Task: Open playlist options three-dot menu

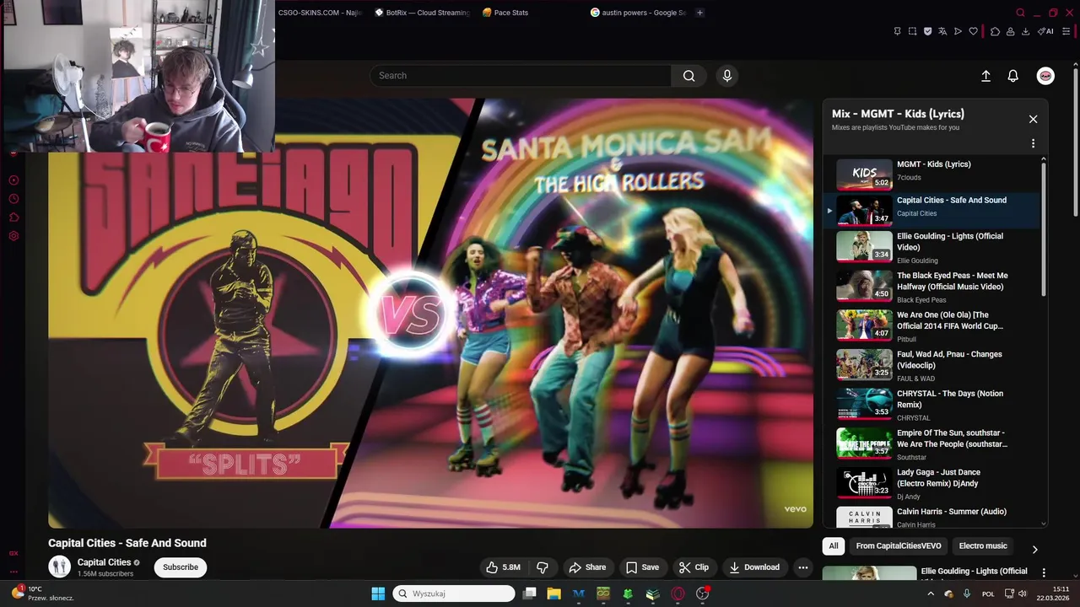Action: 1033,143
